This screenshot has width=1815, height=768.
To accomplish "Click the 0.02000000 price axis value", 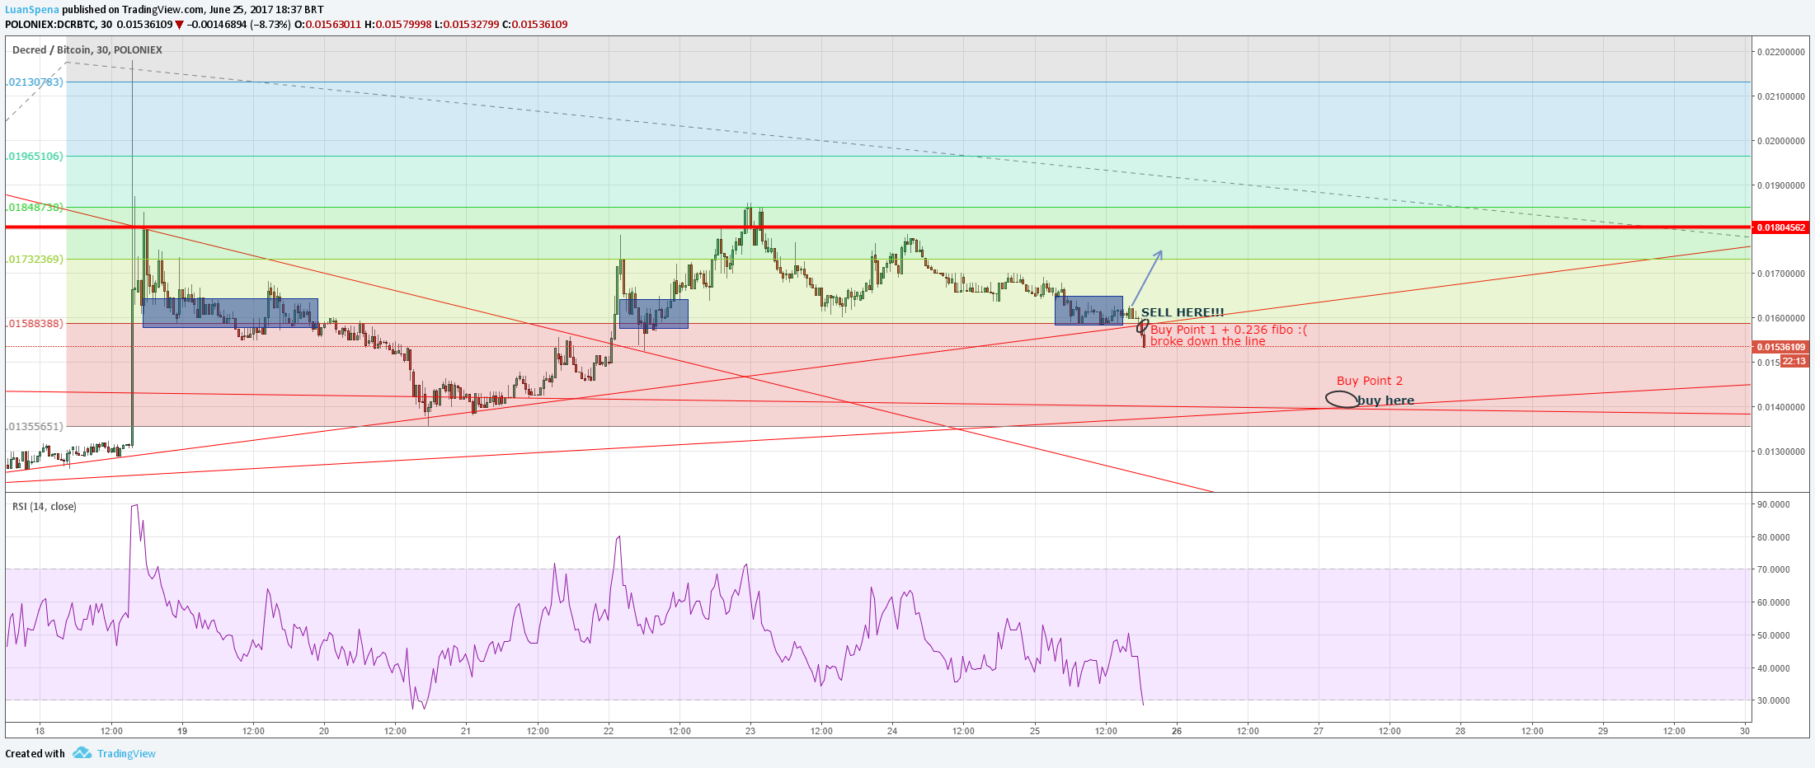I will point(1781,141).
